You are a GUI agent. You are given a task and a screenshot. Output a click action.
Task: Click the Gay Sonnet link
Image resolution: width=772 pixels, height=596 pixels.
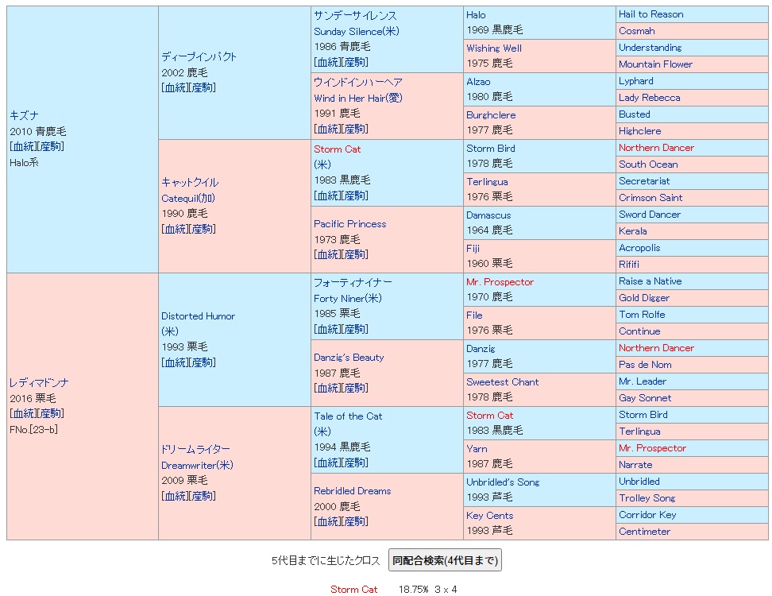[x=645, y=398]
